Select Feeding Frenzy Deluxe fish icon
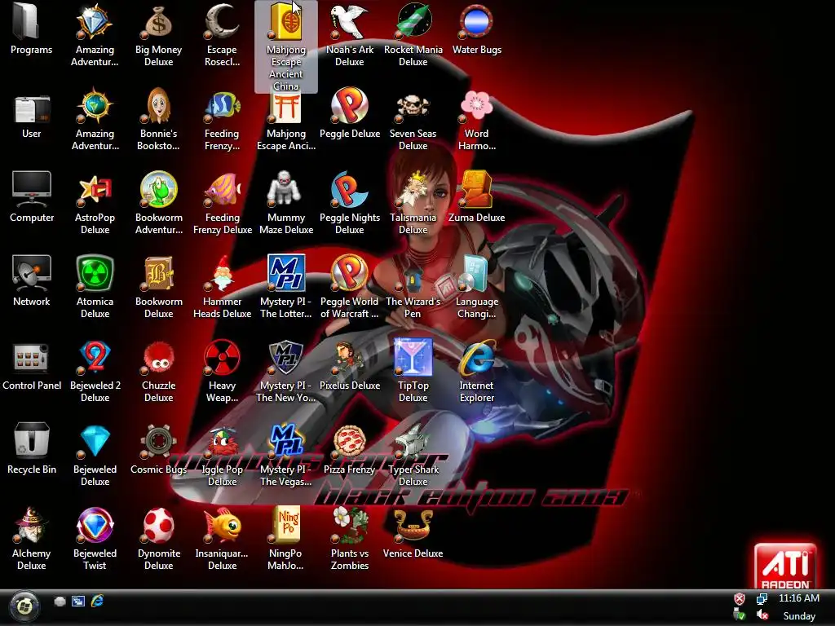835x626 pixels. click(x=222, y=190)
